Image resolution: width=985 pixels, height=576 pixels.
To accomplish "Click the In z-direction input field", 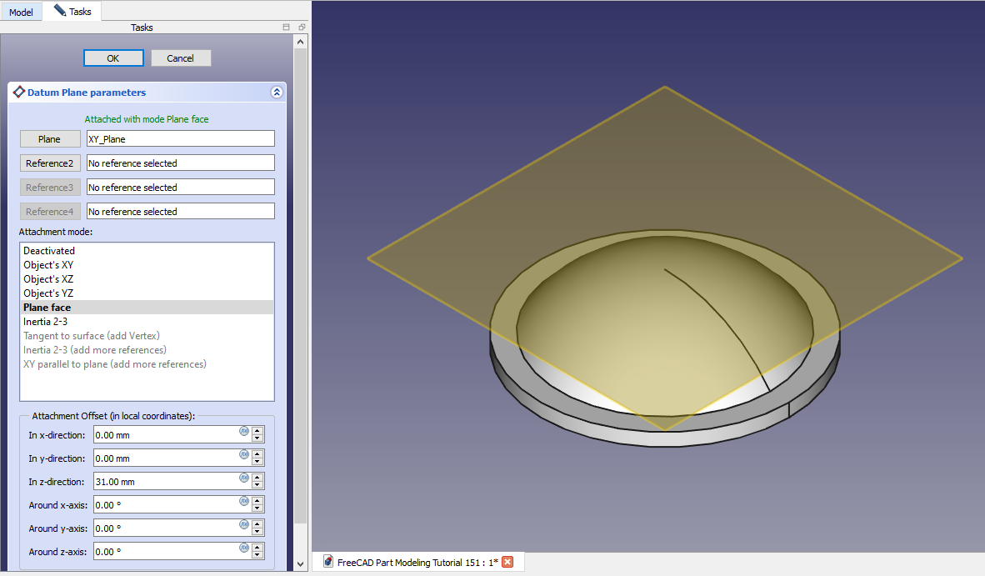I will [165, 482].
